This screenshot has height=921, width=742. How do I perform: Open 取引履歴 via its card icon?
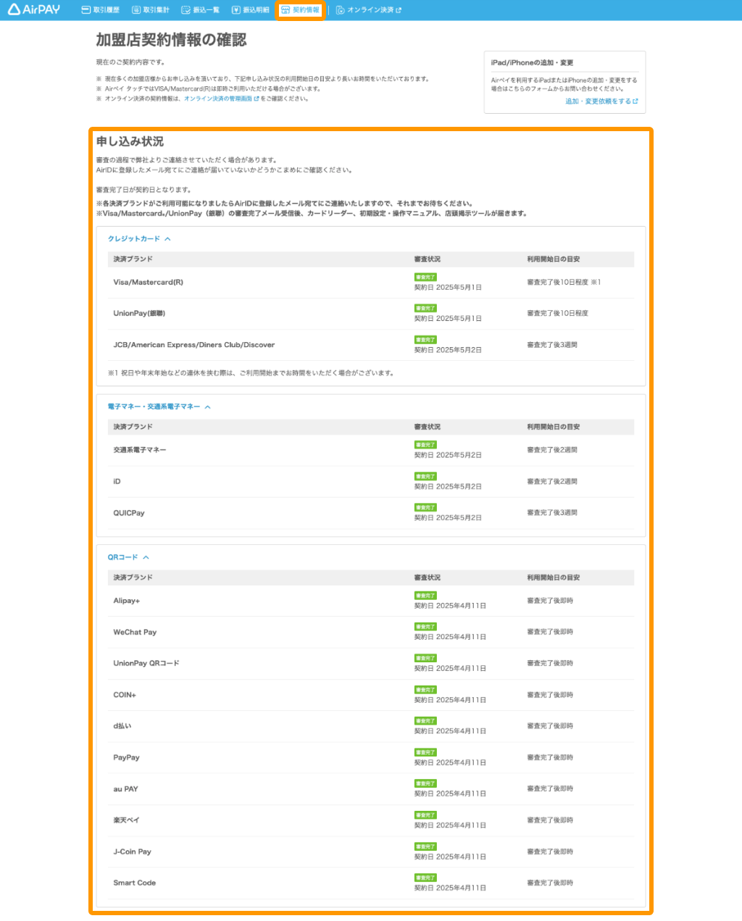86,10
